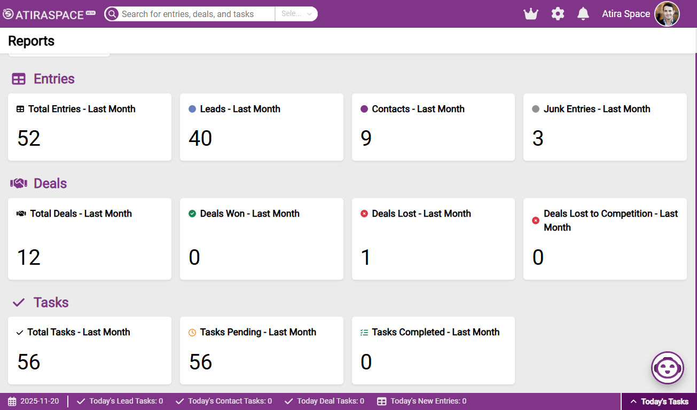The height and width of the screenshot is (410, 697).
Task: Expand the Today's Tasks panel
Action: point(659,401)
